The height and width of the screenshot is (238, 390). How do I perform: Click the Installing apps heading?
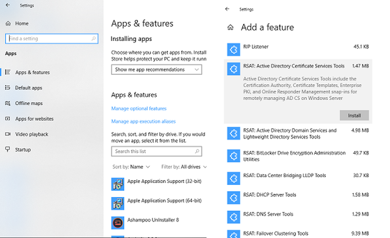pyautogui.click(x=131, y=39)
